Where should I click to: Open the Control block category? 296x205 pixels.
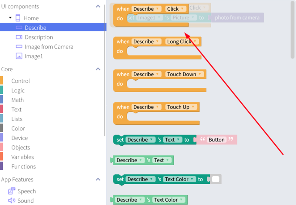pos(21,81)
